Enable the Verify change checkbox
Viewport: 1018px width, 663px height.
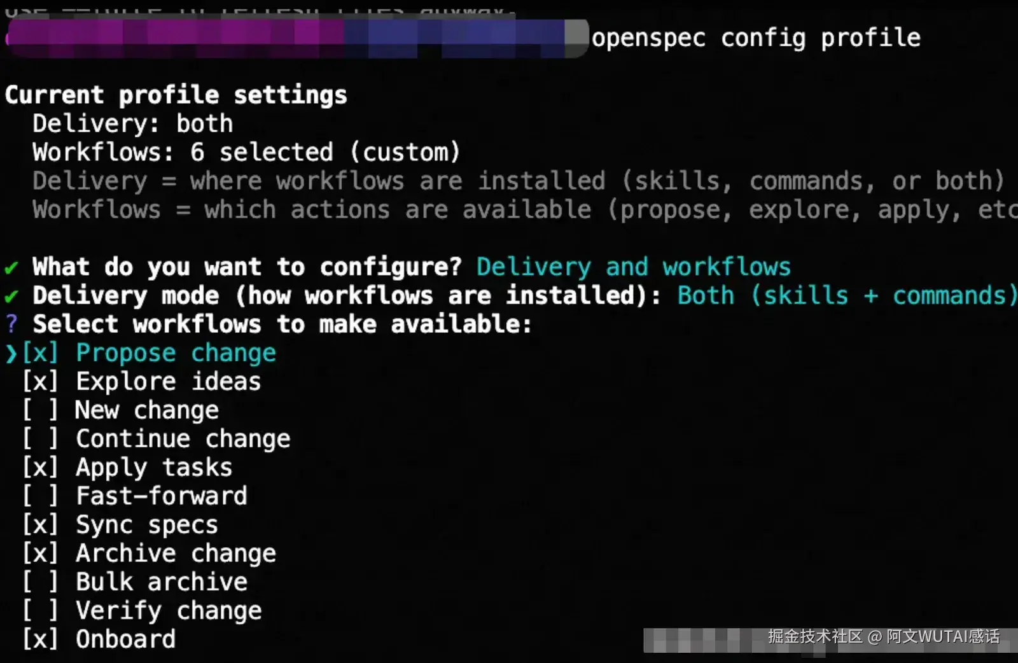[40, 611]
